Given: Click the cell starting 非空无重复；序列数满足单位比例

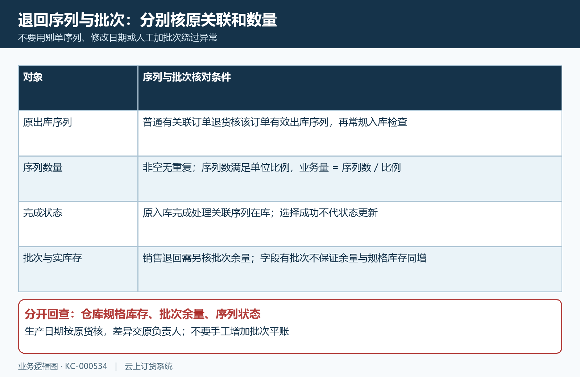Looking at the screenshot, I should click(x=350, y=179).
